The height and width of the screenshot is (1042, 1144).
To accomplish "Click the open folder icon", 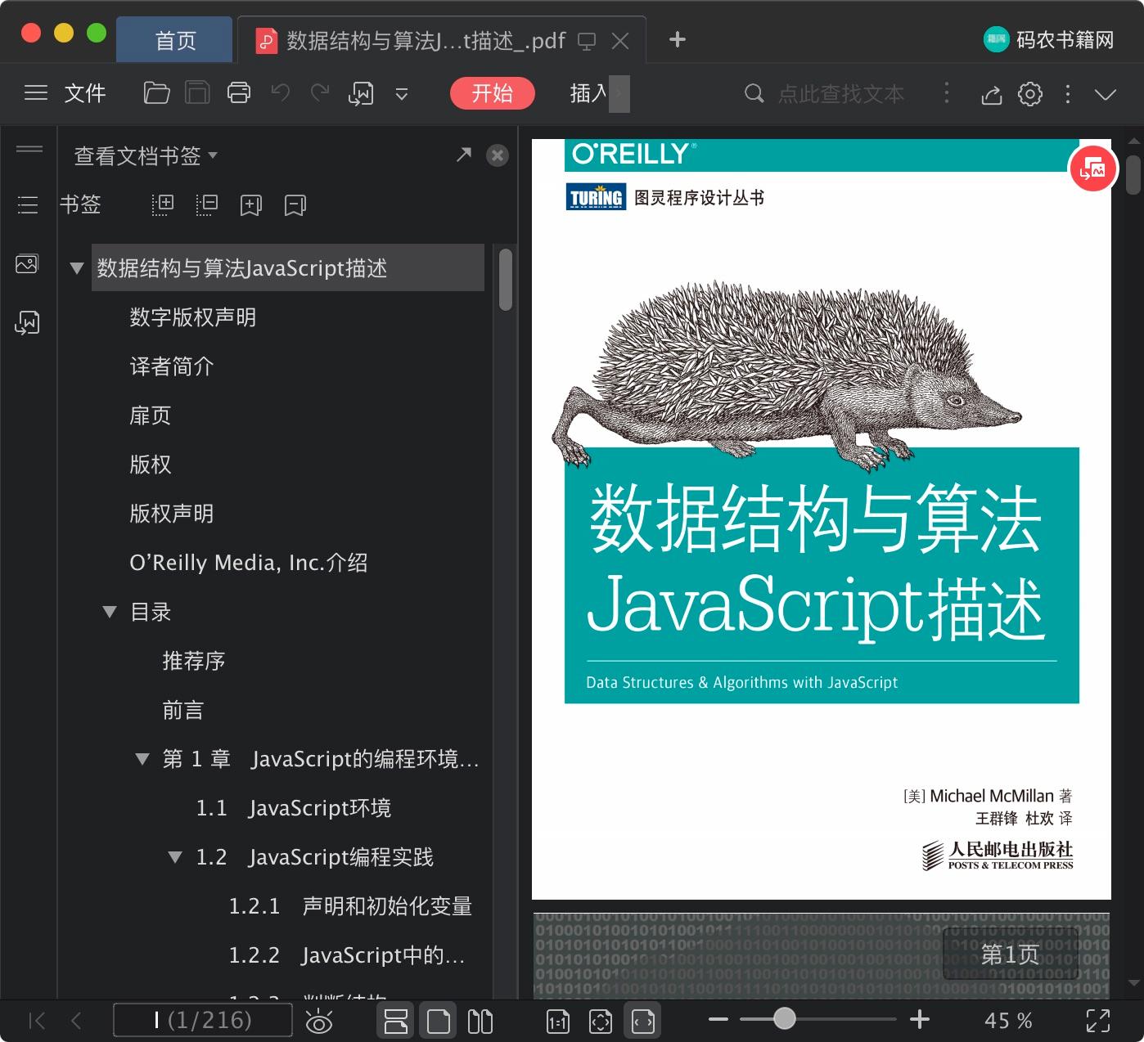I will click(156, 93).
